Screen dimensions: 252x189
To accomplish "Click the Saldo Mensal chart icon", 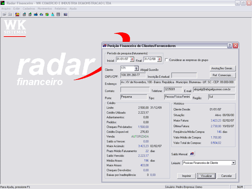I will pos(192,154).
